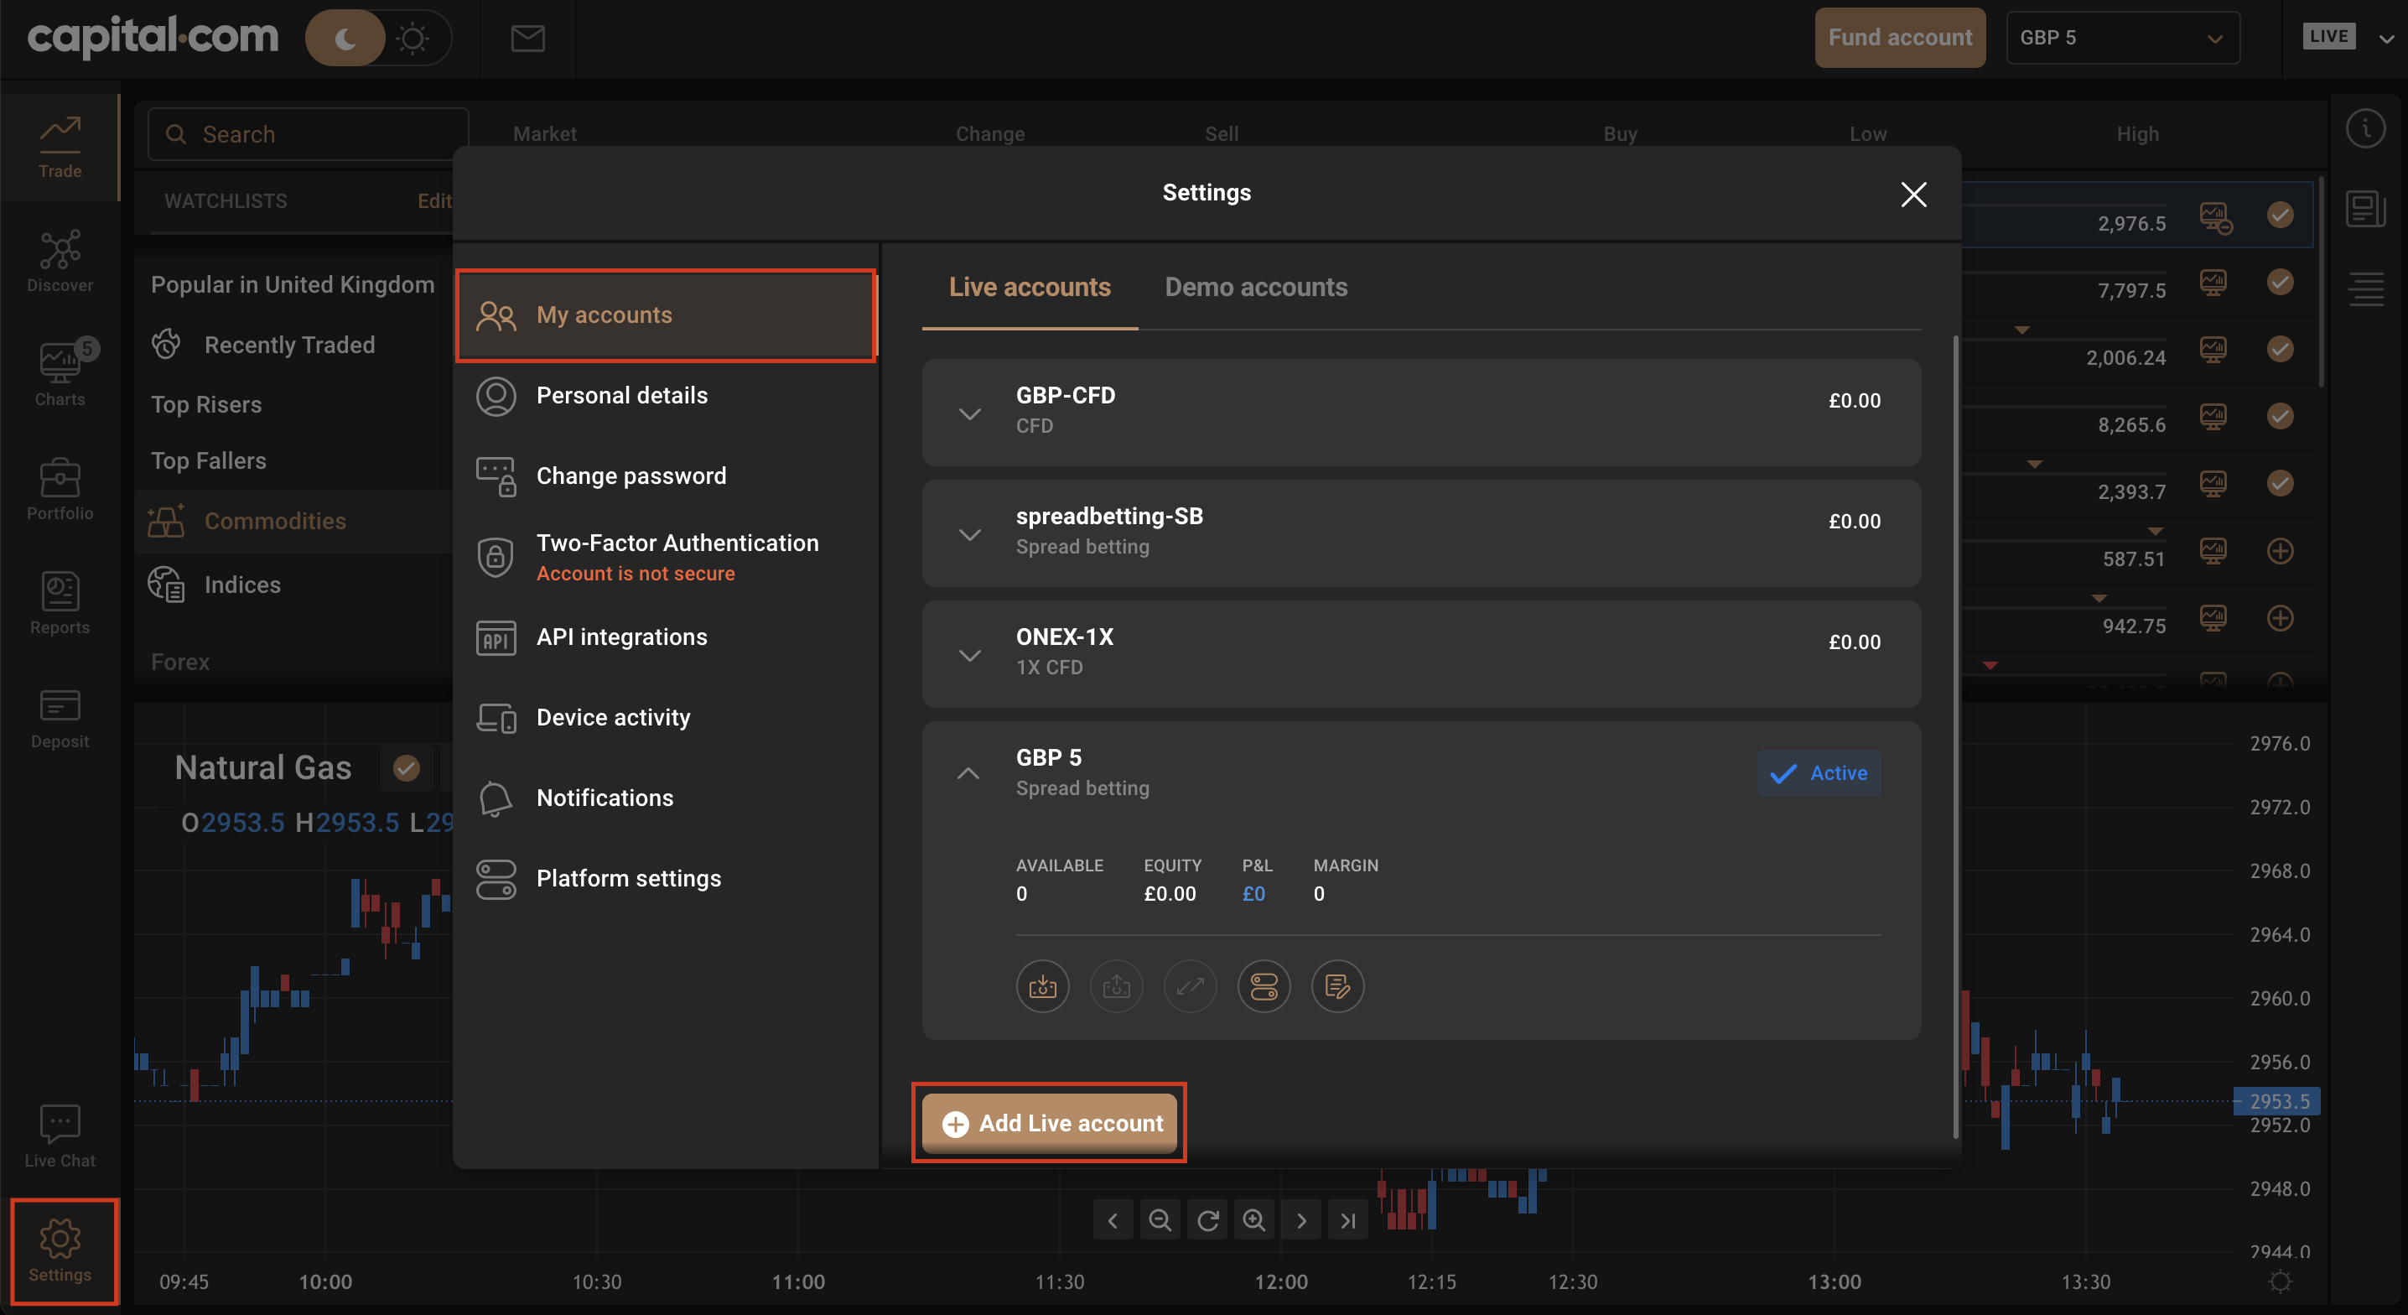Open Platform settings menu item

[x=666, y=878]
